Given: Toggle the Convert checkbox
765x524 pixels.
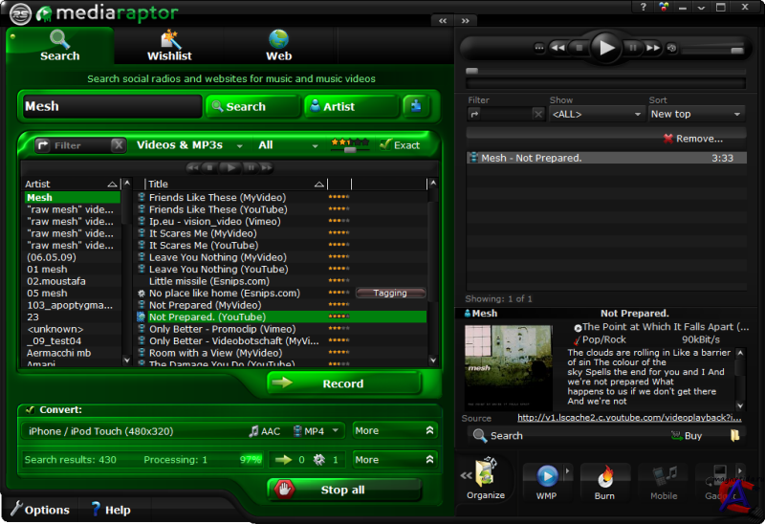Looking at the screenshot, I should [31, 409].
